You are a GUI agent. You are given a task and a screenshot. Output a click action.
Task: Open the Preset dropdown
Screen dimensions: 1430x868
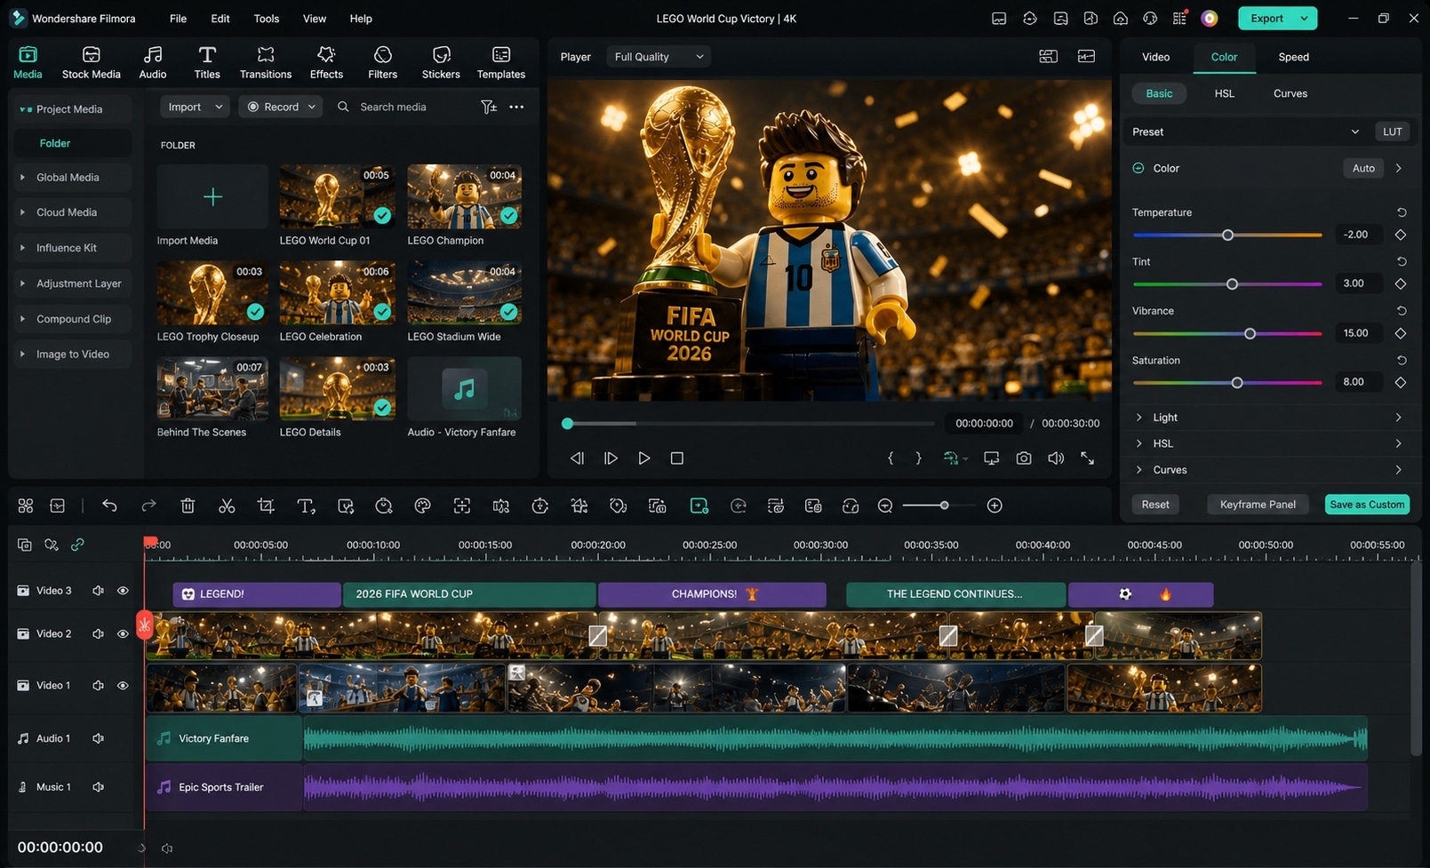1246,131
